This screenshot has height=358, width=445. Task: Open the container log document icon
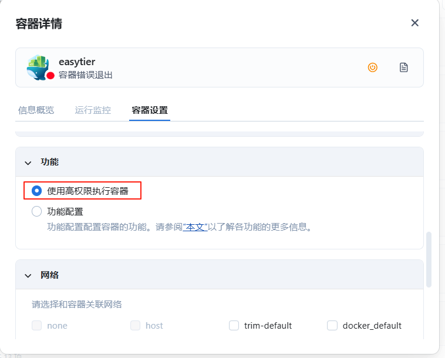coord(403,67)
